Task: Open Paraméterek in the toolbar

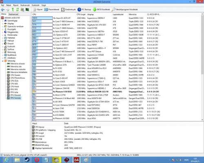Action: click(52, 9)
